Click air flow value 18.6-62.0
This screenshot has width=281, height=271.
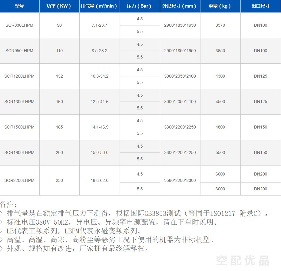pos(99,180)
